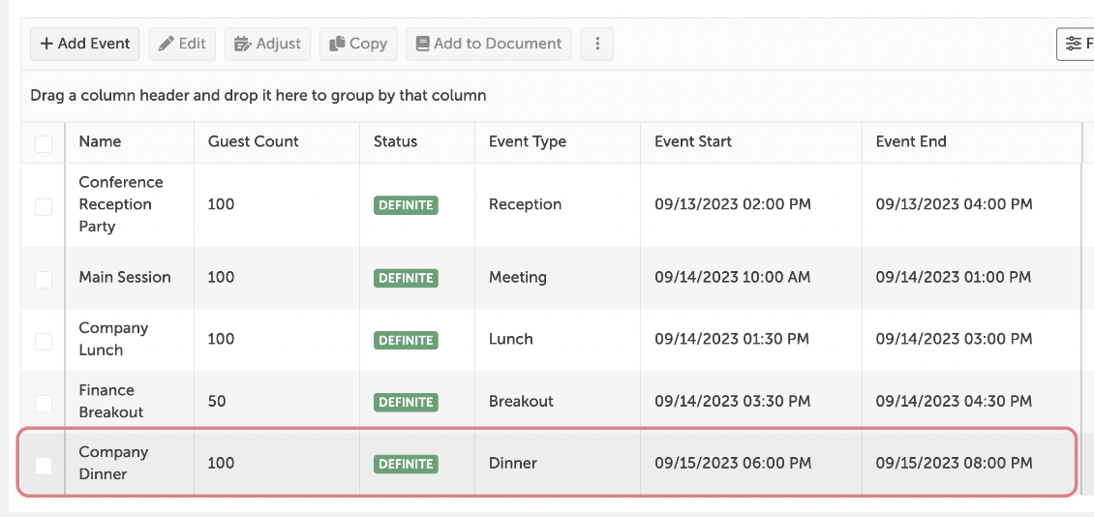Click the group-by column drop area text
Image resolution: width=1094 pixels, height=517 pixels.
[258, 96]
